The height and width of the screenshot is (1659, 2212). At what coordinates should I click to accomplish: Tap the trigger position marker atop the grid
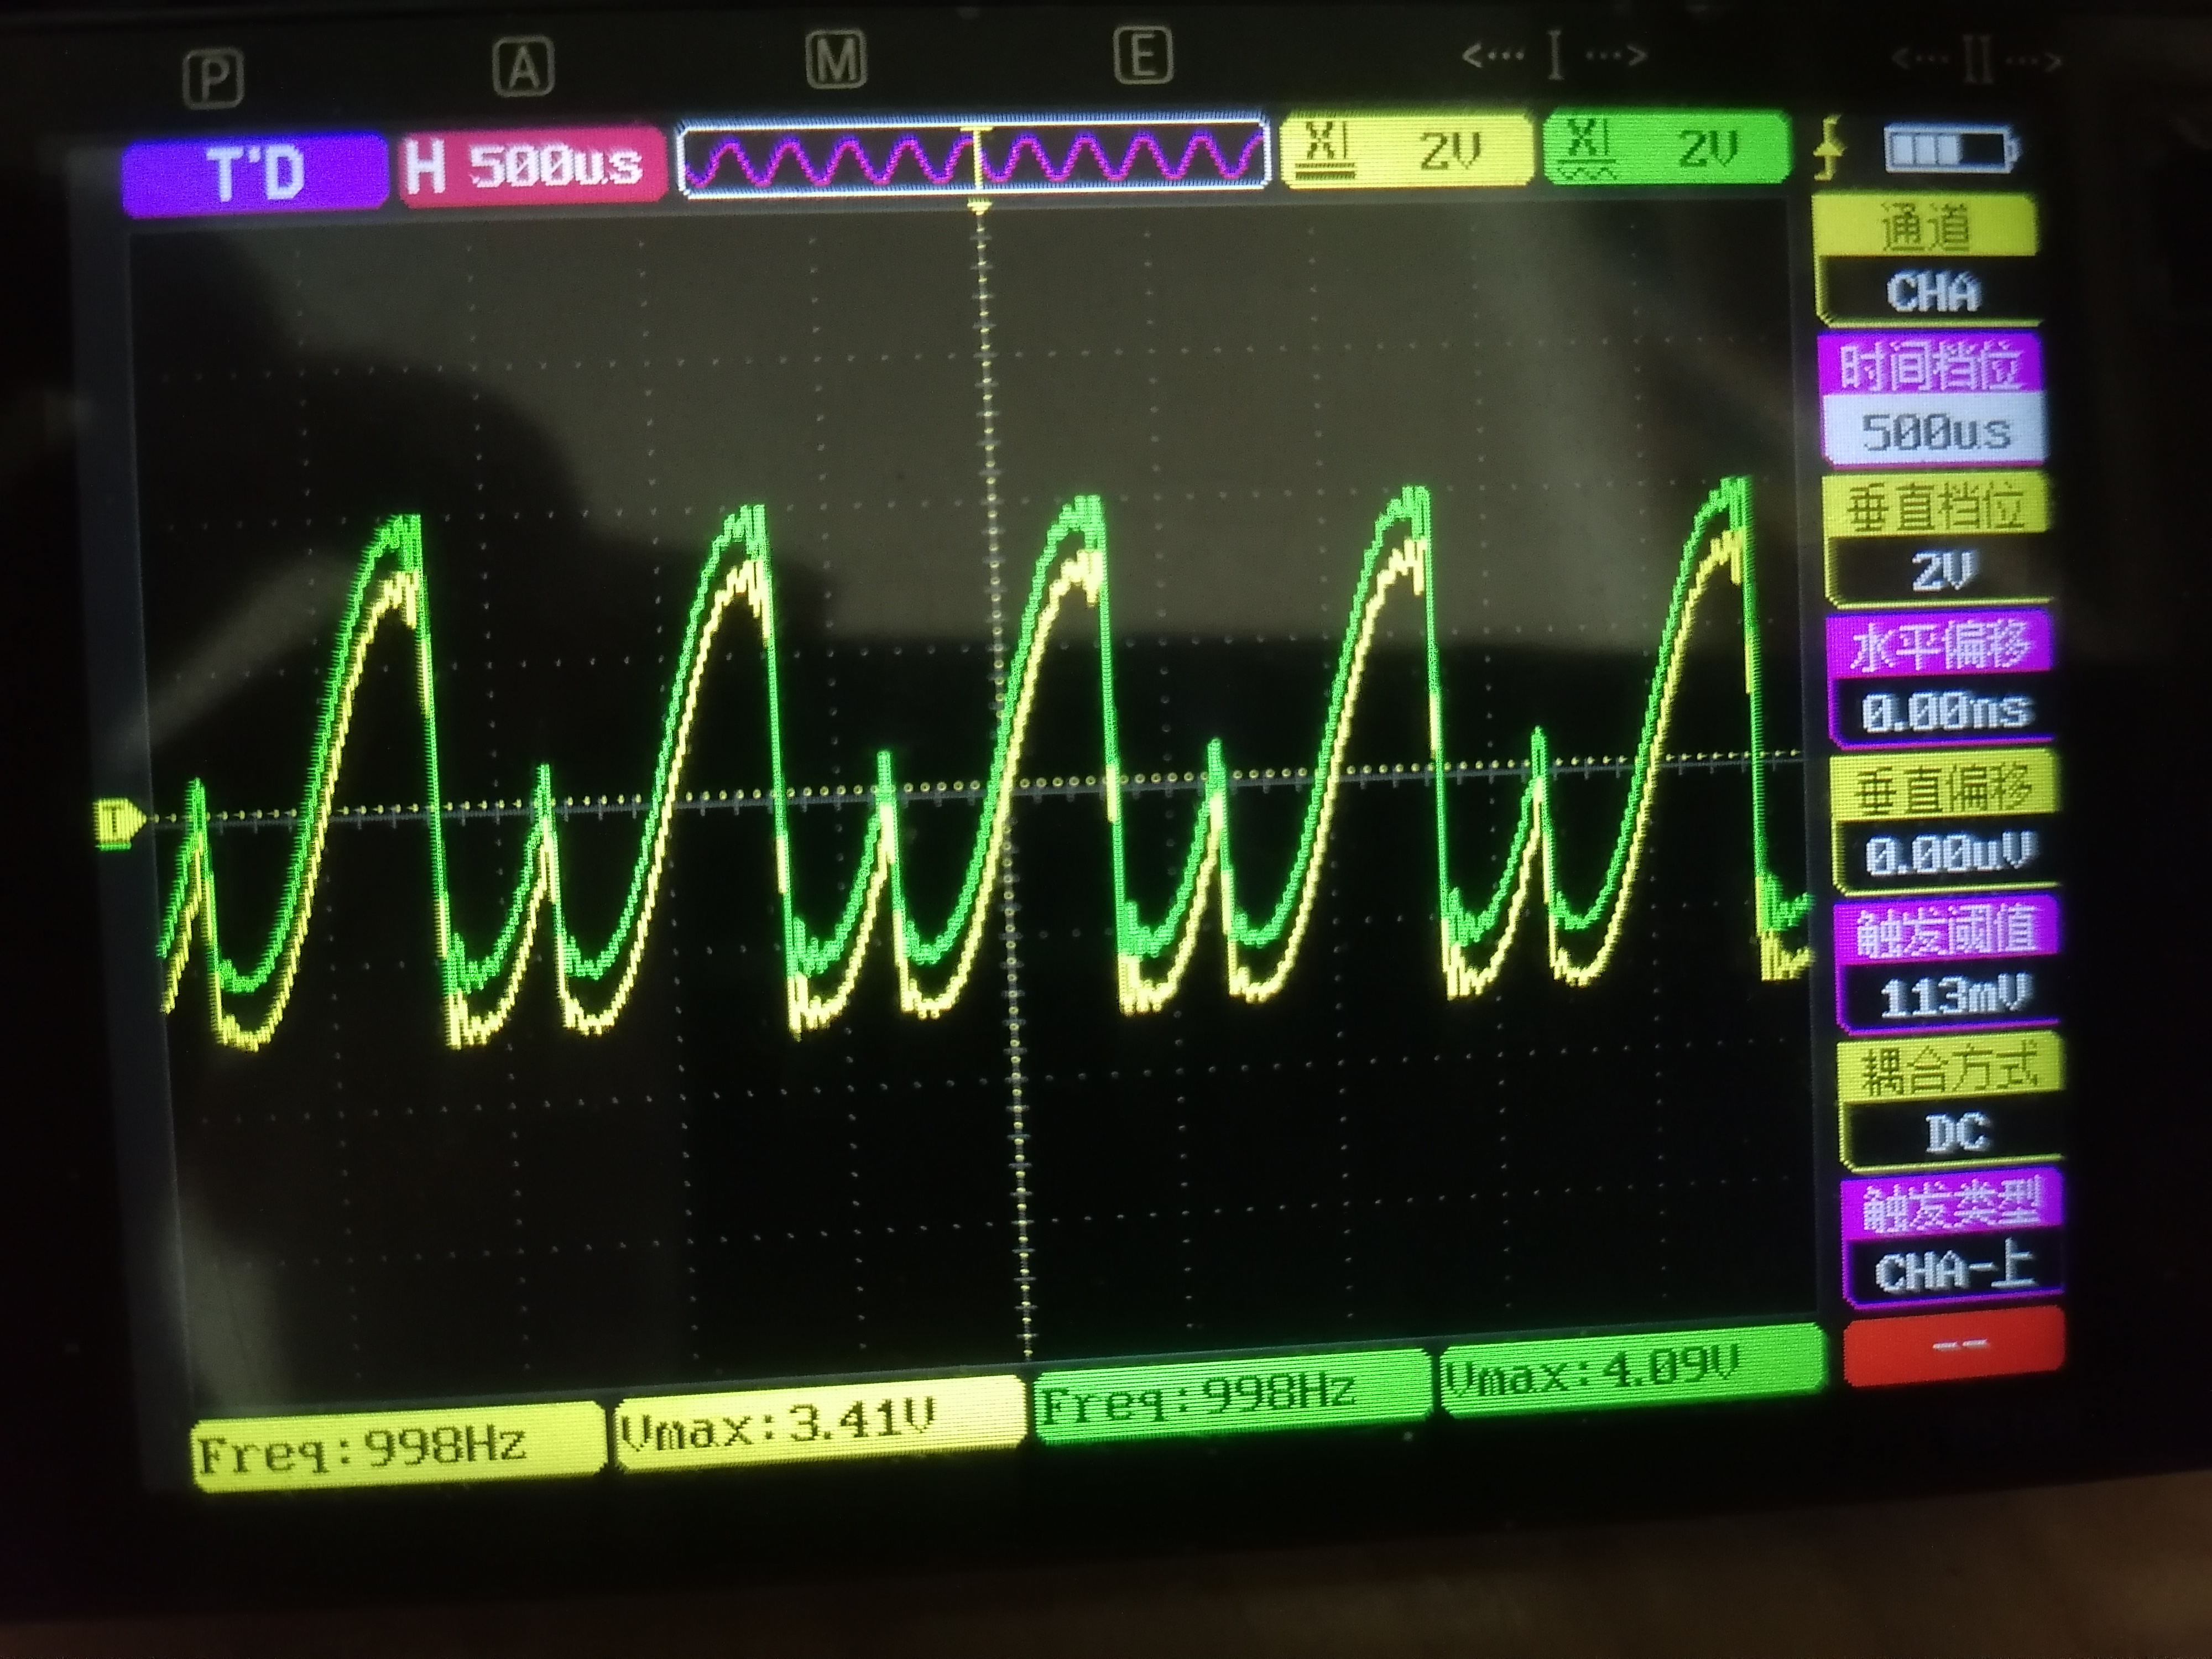[980, 208]
